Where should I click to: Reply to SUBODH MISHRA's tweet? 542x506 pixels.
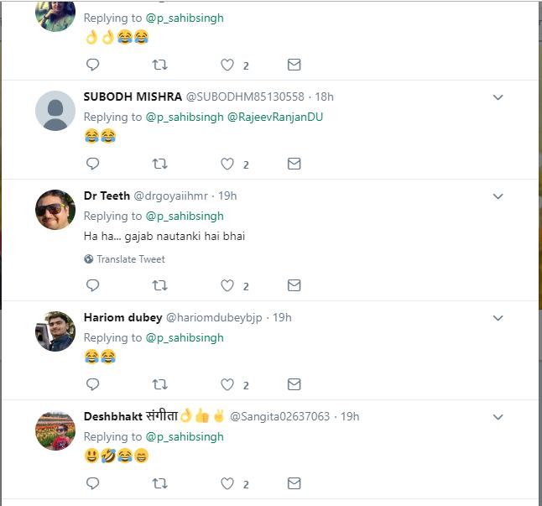(93, 164)
